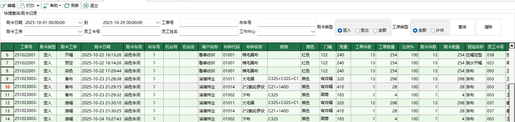The width and height of the screenshot is (515, 122).
Task: Click the 鲁泰纺织 cell in row 7
Action: (210, 63)
